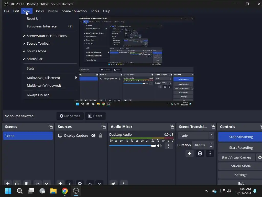The height and width of the screenshot is (197, 262).
Task: Toggle Display Capture visibility eye
Action: click(x=93, y=135)
